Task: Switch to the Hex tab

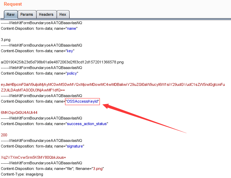Action: tap(63, 14)
